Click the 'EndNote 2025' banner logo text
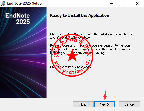The image size is (144, 111). pyautogui.click(x=18, y=18)
